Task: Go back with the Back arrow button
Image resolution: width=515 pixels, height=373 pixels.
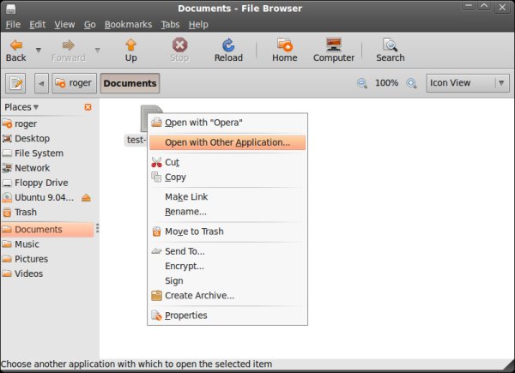Action: tap(15, 51)
